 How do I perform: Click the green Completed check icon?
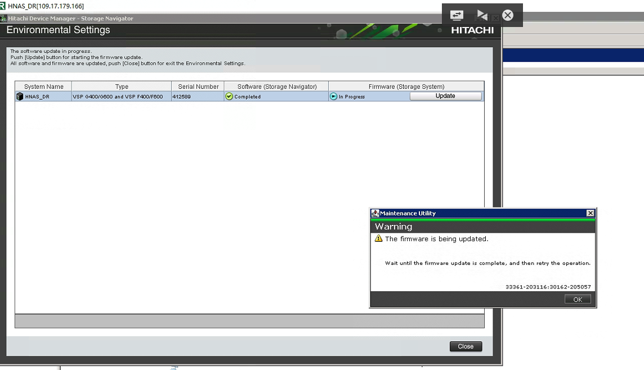pyautogui.click(x=229, y=96)
